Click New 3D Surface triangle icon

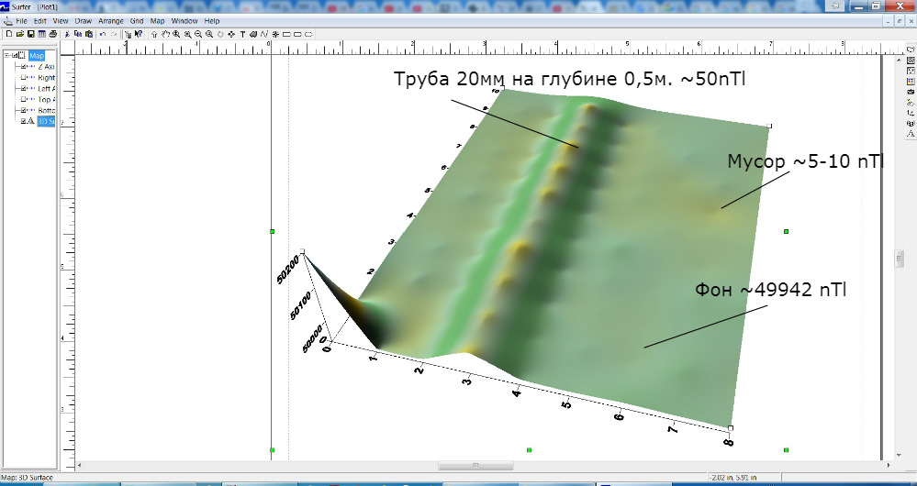coord(911,133)
